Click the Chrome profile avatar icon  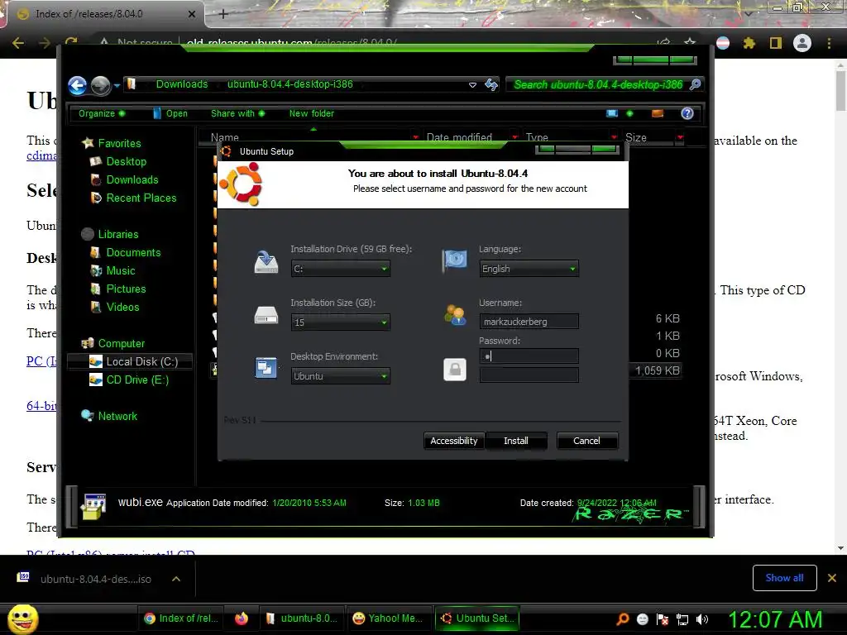802,43
